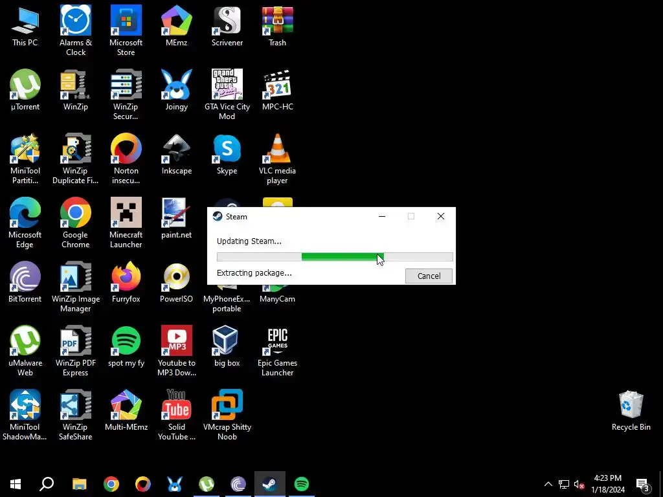
Task: Select the Microsoft Store desktop shortcut
Action: [x=126, y=31]
